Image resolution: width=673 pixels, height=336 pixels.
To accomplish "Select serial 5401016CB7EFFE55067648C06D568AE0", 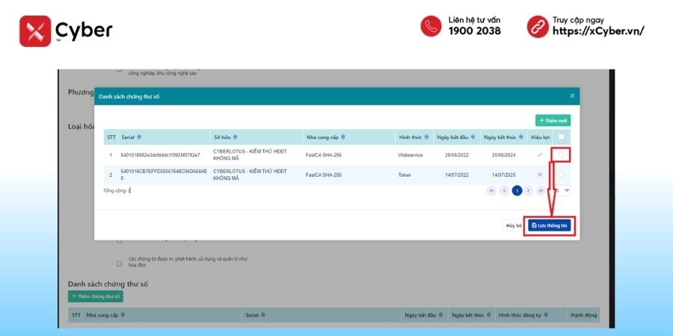I will [x=164, y=175].
